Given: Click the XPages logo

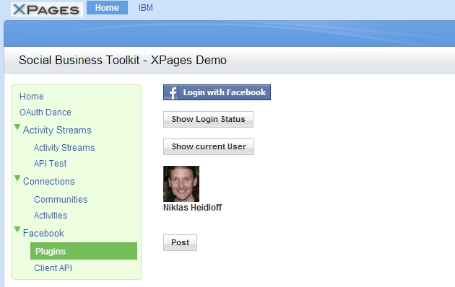Looking at the screenshot, I should pyautogui.click(x=47, y=9).
